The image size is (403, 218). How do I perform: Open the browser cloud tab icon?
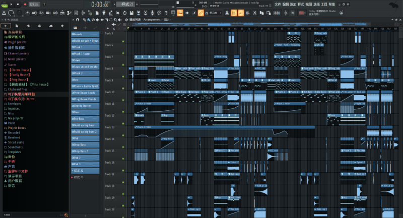(x=51, y=26)
